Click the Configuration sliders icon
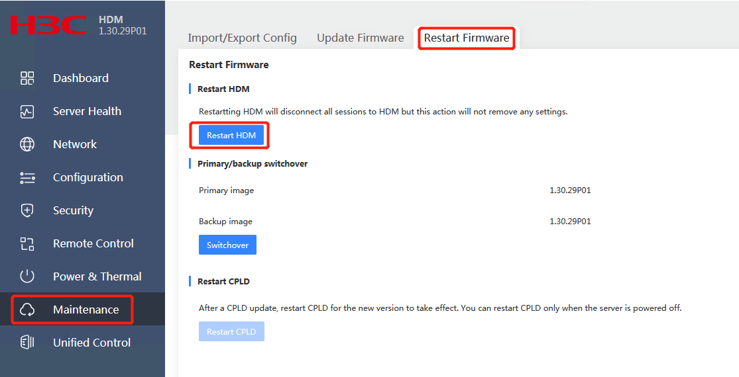The width and height of the screenshot is (739, 377). tap(27, 178)
